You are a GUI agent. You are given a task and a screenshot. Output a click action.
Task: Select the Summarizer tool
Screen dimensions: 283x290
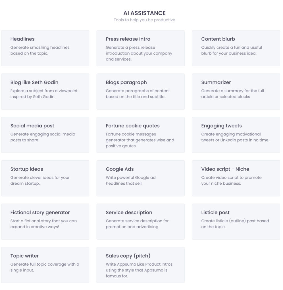point(236,91)
